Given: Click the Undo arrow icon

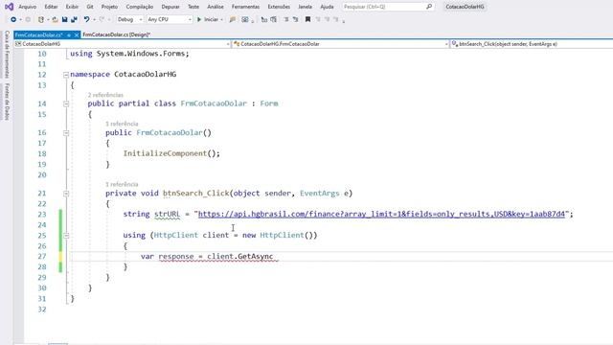Looking at the screenshot, I should pyautogui.click(x=86, y=19).
